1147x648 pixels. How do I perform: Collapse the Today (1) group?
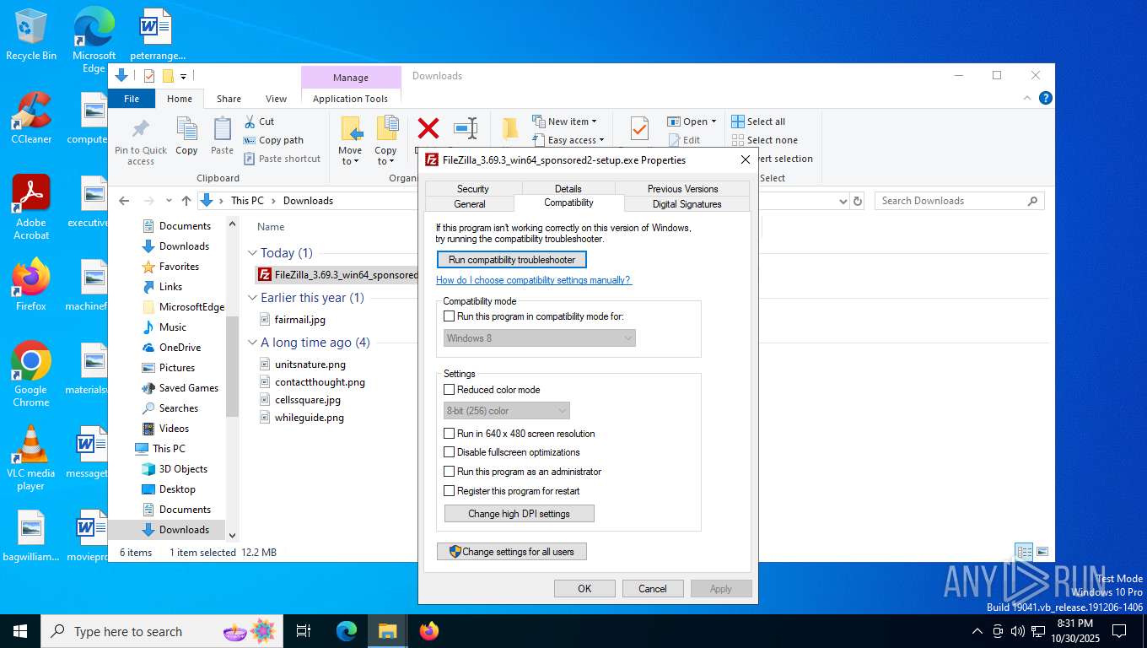[x=253, y=253]
